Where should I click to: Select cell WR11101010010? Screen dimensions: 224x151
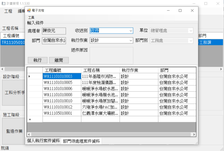(x=62, y=101)
